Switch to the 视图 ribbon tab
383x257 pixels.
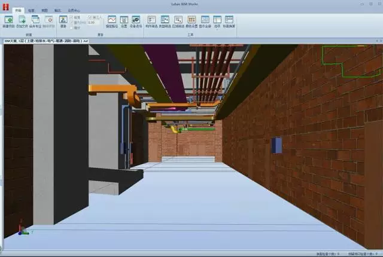[44, 11]
